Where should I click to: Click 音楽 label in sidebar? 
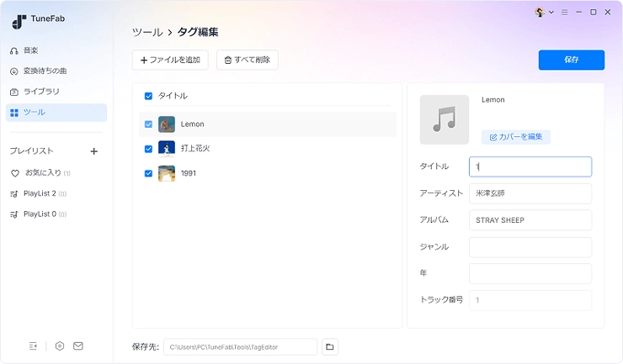30,50
